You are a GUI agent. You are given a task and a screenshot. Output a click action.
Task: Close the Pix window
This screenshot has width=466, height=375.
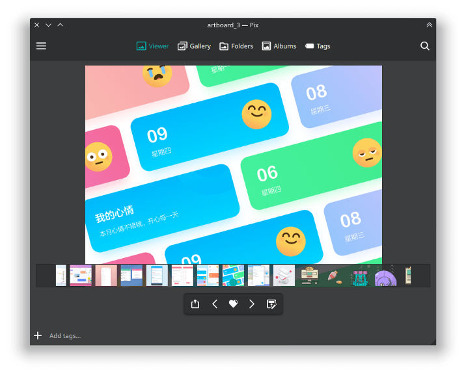click(x=37, y=25)
